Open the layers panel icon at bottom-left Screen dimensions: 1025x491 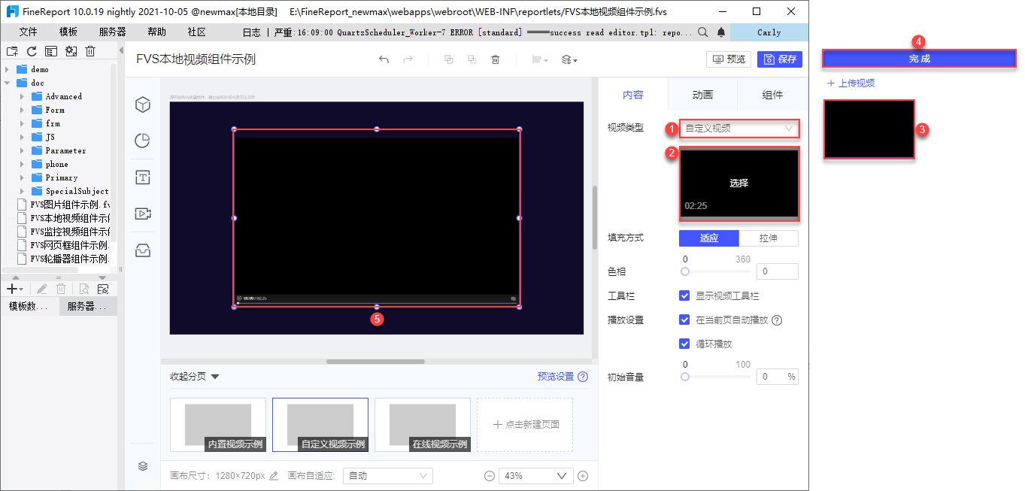point(143,466)
